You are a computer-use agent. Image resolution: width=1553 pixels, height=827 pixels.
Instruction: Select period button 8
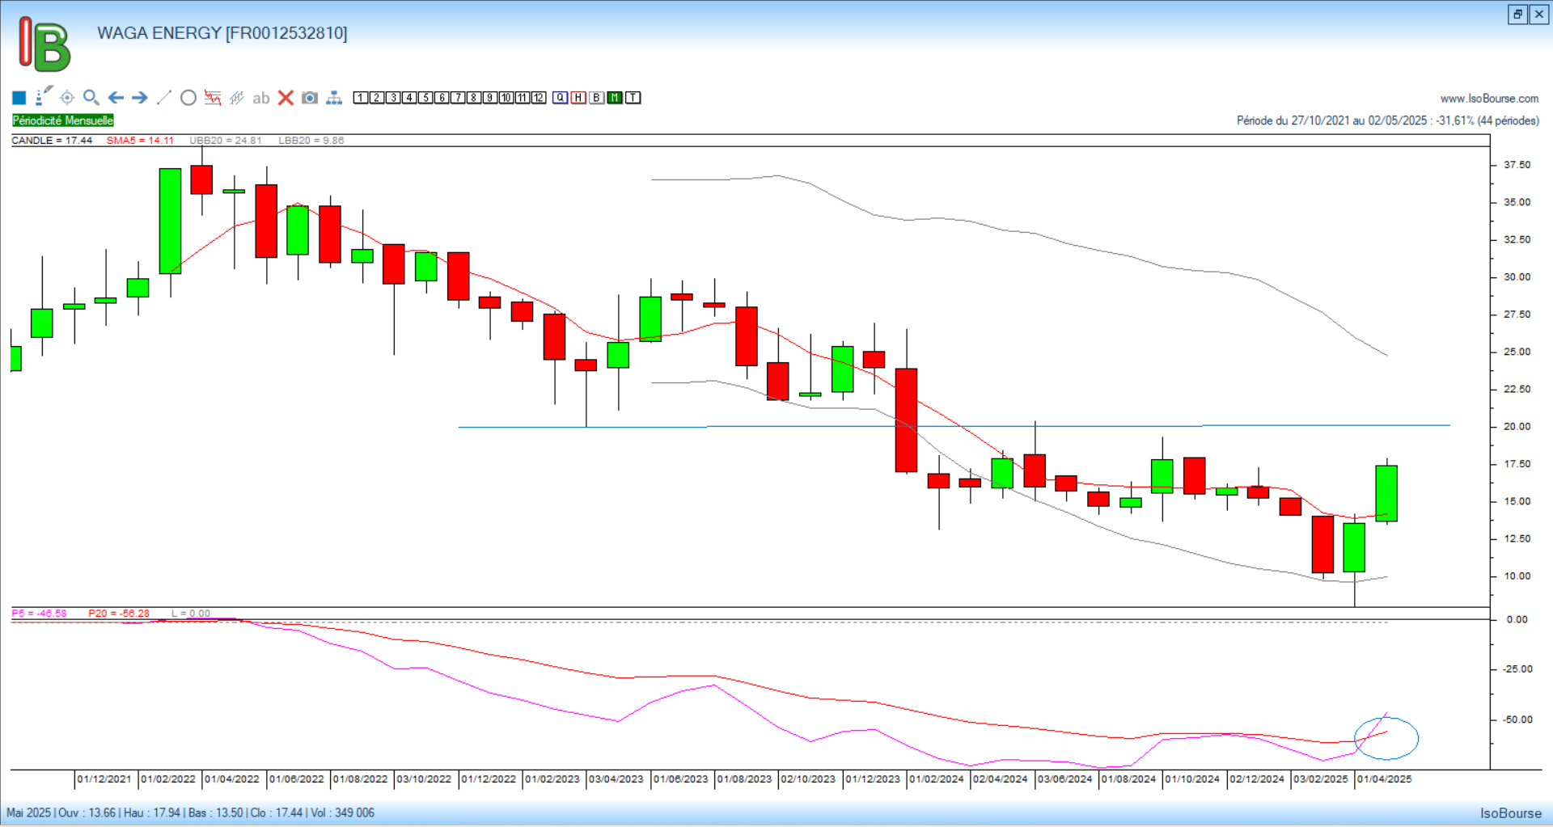(474, 98)
